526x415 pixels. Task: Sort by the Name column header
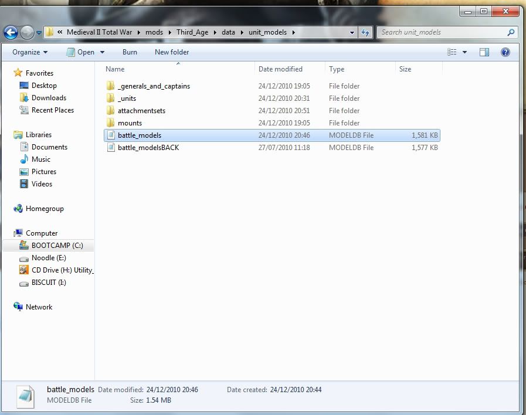click(x=115, y=69)
